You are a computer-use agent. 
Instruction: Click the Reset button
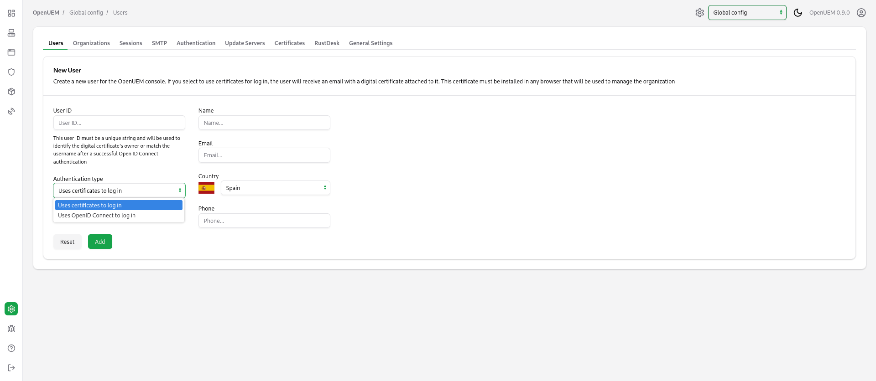click(x=68, y=242)
